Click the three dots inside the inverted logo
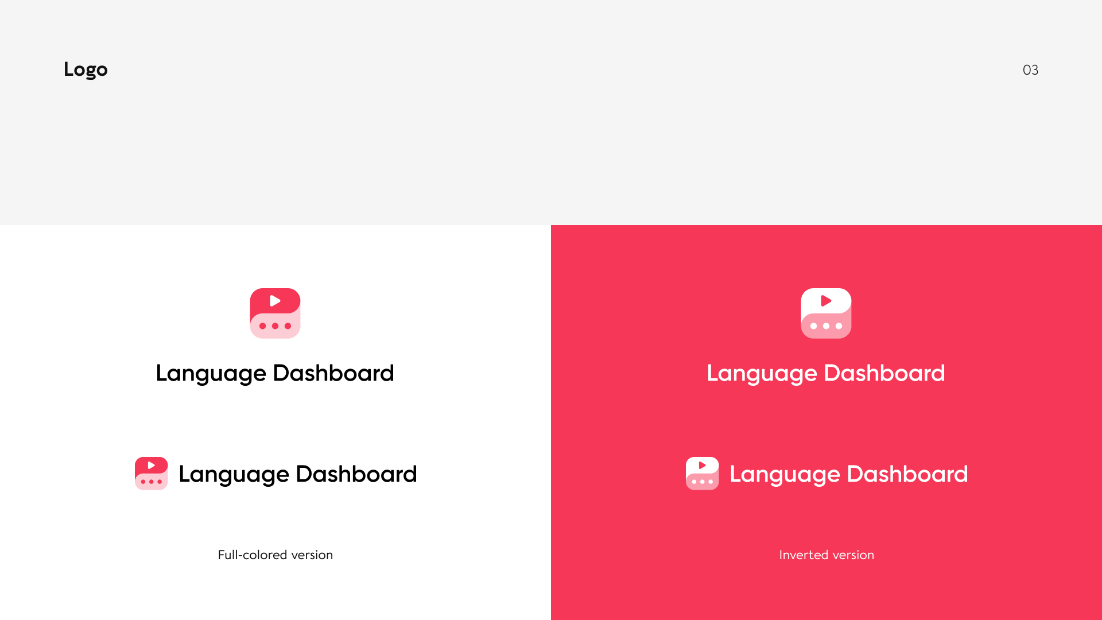The height and width of the screenshot is (620, 1102). [826, 325]
